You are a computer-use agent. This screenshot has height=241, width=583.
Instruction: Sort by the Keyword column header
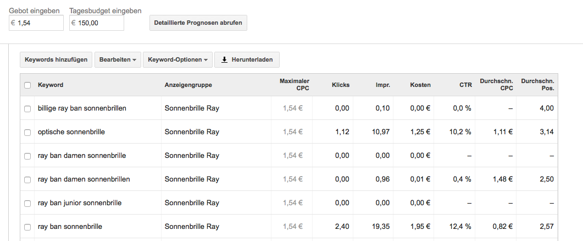click(51, 85)
